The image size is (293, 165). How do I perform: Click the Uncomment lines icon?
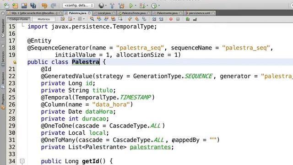(x=195, y=19)
